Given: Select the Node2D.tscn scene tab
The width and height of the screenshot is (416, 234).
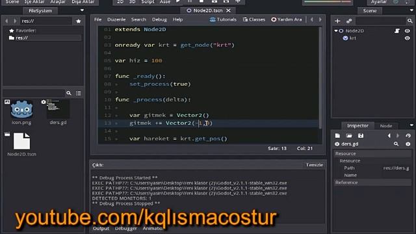Looking at the screenshot, I should pos(208,10).
